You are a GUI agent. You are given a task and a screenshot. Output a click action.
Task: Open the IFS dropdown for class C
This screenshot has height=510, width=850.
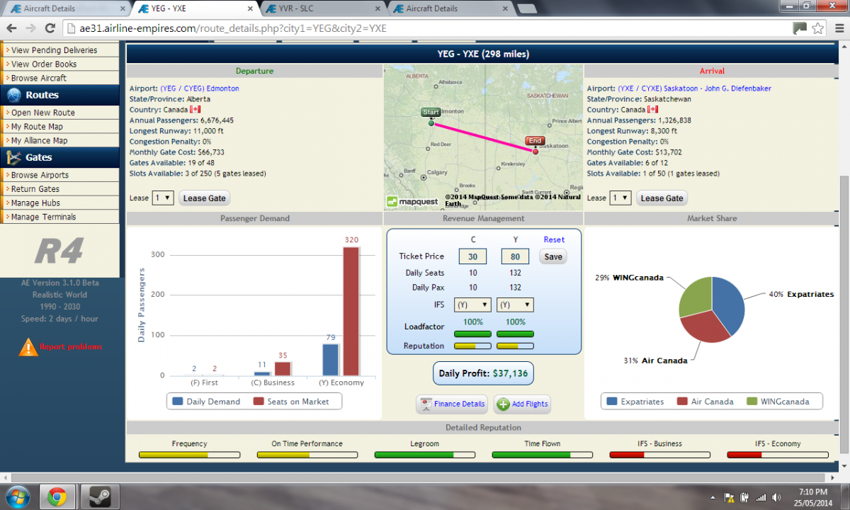tap(472, 305)
